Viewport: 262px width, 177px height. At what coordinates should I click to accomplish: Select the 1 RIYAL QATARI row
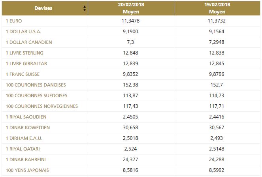tap(23, 149)
